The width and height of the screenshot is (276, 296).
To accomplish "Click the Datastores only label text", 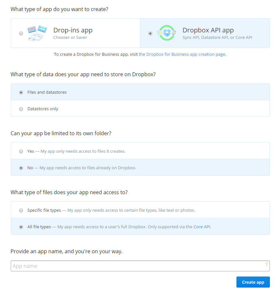I will [43, 109].
